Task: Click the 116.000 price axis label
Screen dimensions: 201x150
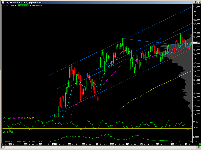Action: [x=197, y=114]
